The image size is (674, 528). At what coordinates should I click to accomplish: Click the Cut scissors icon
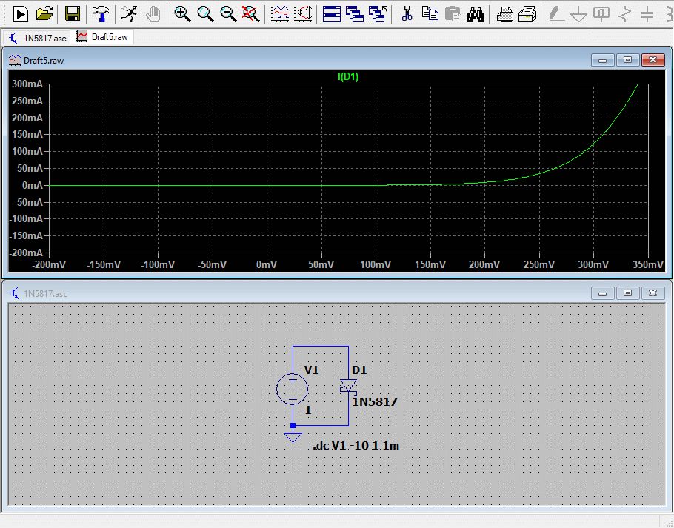click(406, 13)
